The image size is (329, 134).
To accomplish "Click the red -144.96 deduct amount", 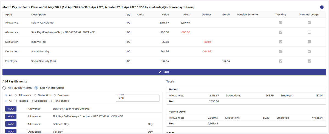I will click(x=207, y=52).
